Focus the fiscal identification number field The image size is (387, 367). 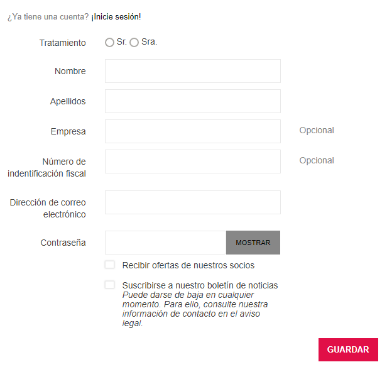click(x=192, y=162)
